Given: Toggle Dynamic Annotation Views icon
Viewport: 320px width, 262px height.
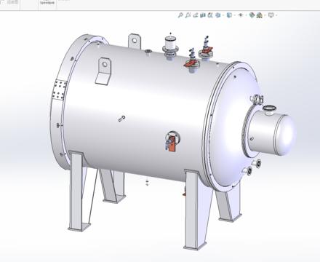Looking at the screenshot, I should pos(210,15).
